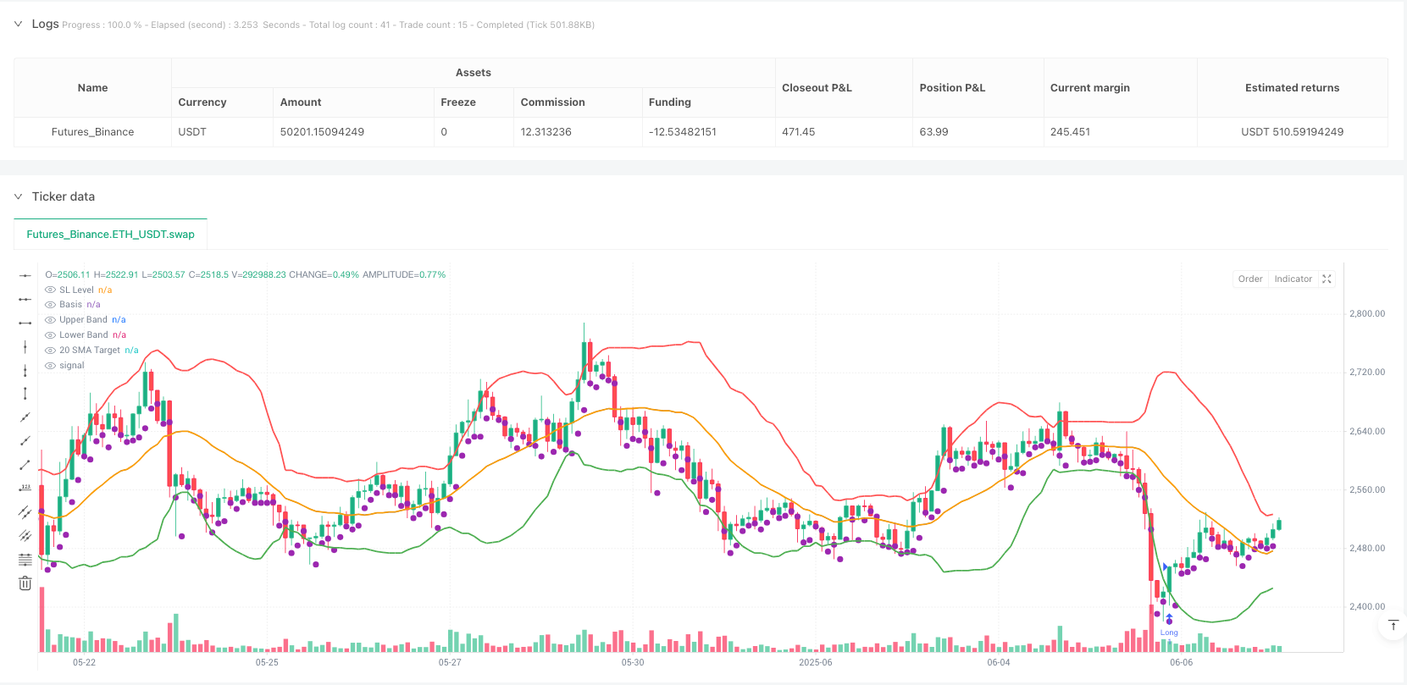The width and height of the screenshot is (1407, 685).
Task: Click the current margin value 245.451
Action: [1071, 132]
